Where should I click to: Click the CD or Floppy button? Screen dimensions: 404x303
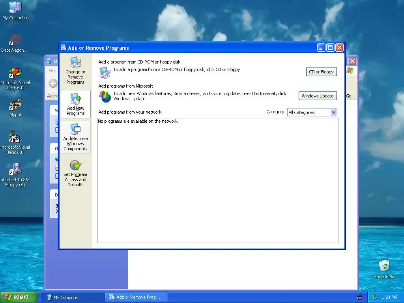pyautogui.click(x=321, y=72)
